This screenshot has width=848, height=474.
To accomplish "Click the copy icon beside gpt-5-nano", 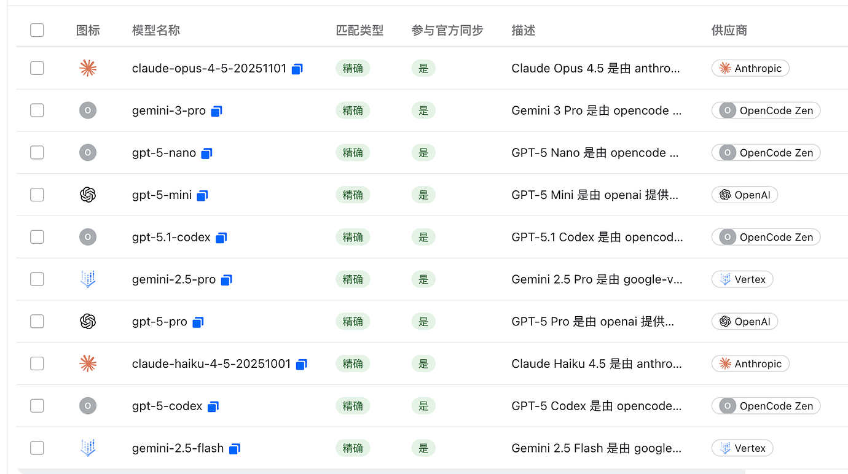I will 206,153.
